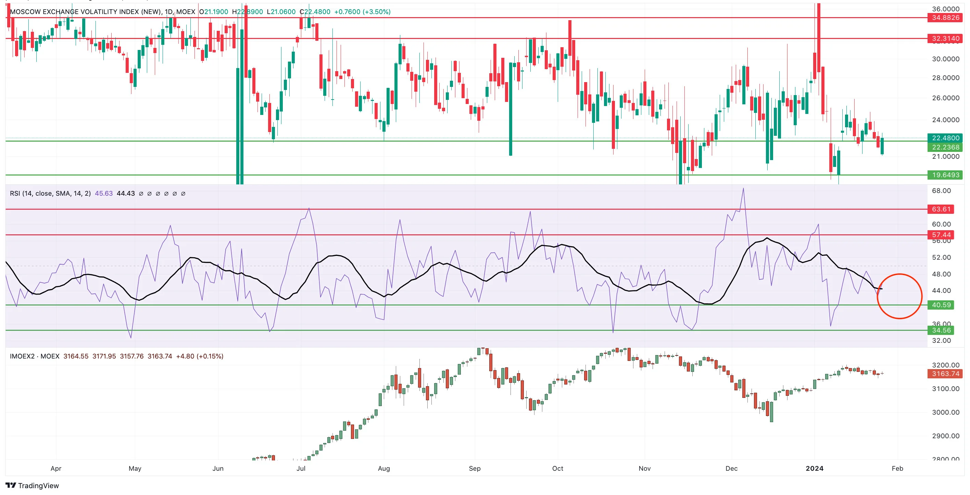Select the 3163.74 IMOEX2 price tag
The height and width of the screenshot is (495, 970).
pyautogui.click(x=945, y=374)
